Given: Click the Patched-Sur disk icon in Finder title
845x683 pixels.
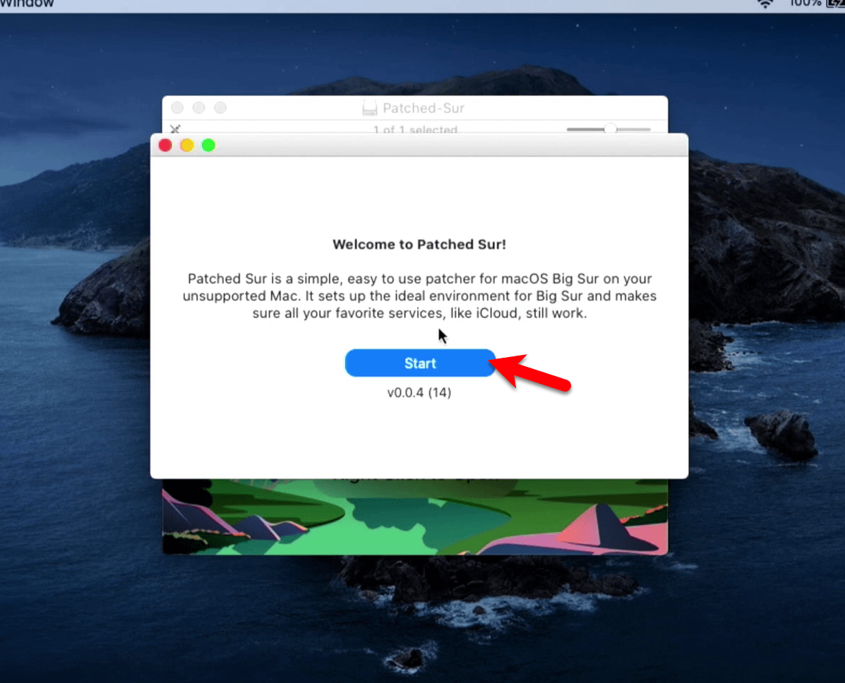Looking at the screenshot, I should pyautogui.click(x=370, y=108).
